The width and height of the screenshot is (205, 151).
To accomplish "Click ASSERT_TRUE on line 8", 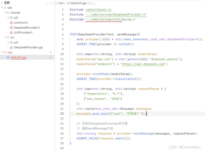I will click(x=86, y=44).
